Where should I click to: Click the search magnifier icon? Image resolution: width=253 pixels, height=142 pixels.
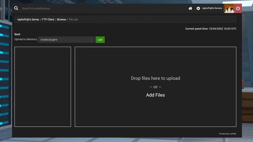point(16,8)
